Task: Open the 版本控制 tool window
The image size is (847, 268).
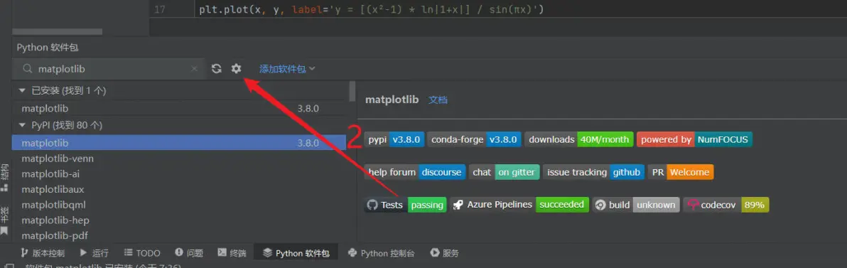Action: coord(43,253)
